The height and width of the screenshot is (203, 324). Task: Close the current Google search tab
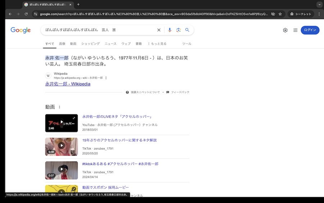(x=70, y=4)
